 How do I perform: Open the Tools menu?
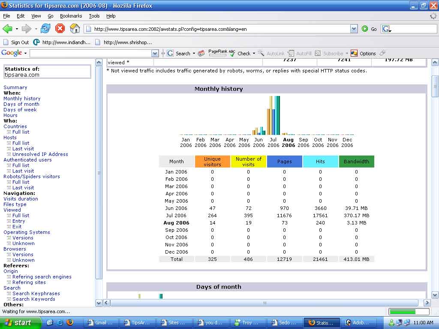coord(94,16)
